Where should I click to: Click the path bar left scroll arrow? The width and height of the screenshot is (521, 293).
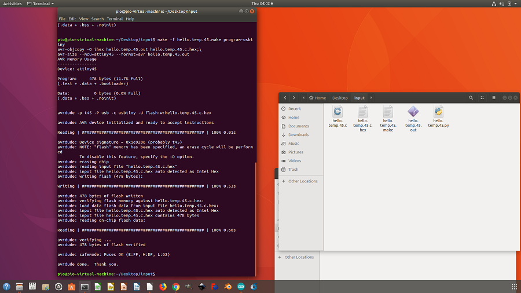pyautogui.click(x=304, y=98)
